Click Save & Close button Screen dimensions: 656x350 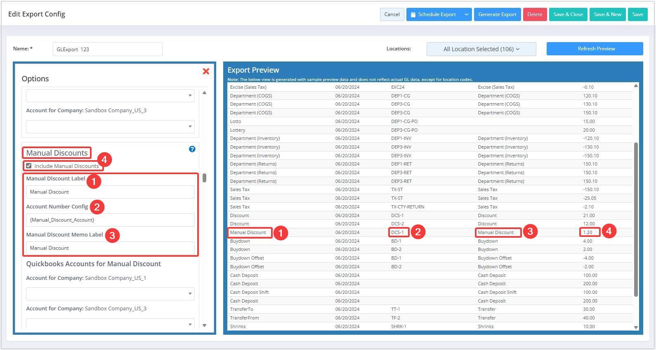568,14
